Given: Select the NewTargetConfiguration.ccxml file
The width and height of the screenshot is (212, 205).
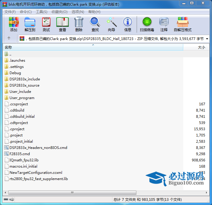Looking at the screenshot, I should coord(36,172).
